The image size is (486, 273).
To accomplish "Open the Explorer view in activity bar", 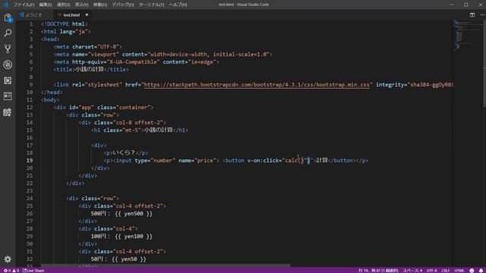I will pos(8,18).
